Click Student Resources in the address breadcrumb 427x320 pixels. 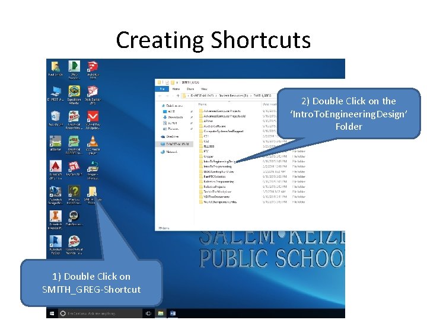[x=234, y=96]
